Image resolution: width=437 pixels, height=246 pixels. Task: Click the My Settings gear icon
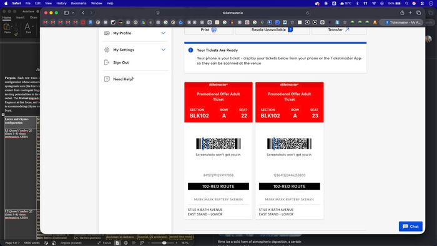point(107,50)
